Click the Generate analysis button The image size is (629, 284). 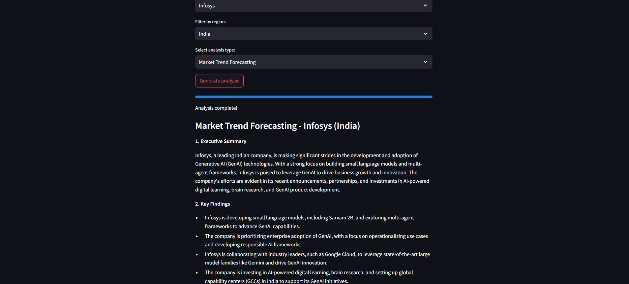[219, 81]
